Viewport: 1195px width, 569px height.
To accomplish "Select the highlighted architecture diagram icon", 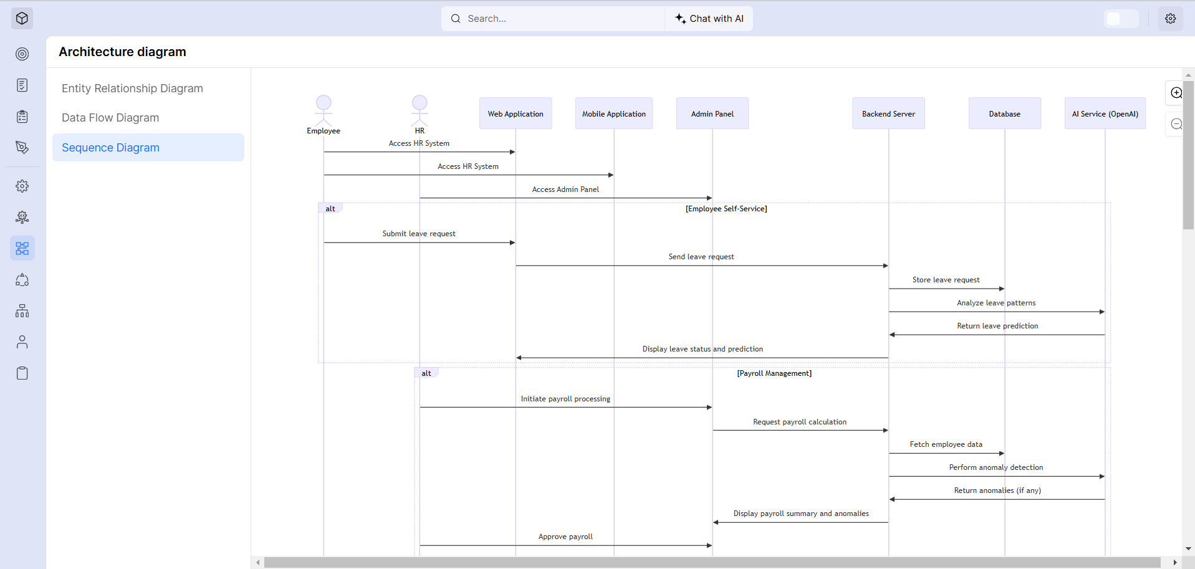I will pos(22,249).
